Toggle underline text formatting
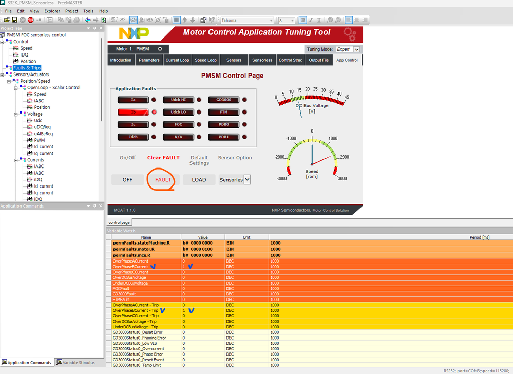 [319, 20]
